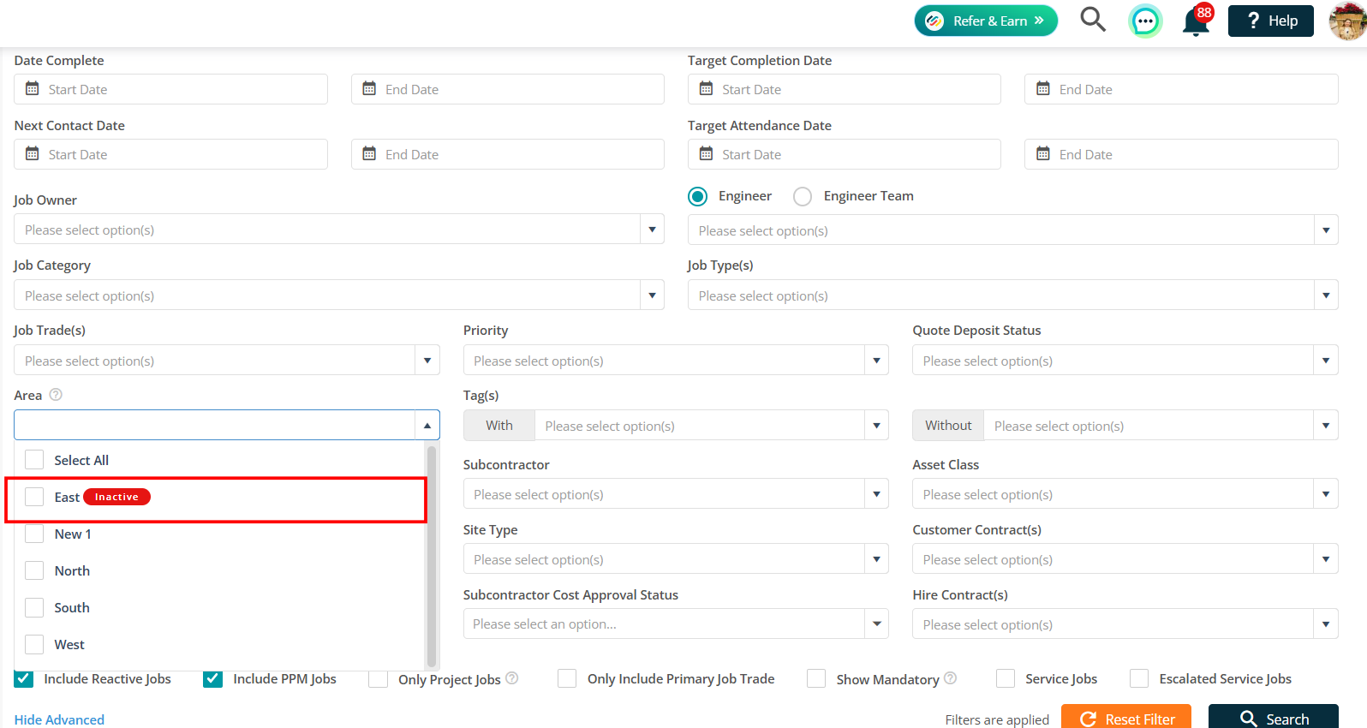Image resolution: width=1367 pixels, height=728 pixels.
Task: Open the Priority dropdown arrow
Action: [876, 361]
